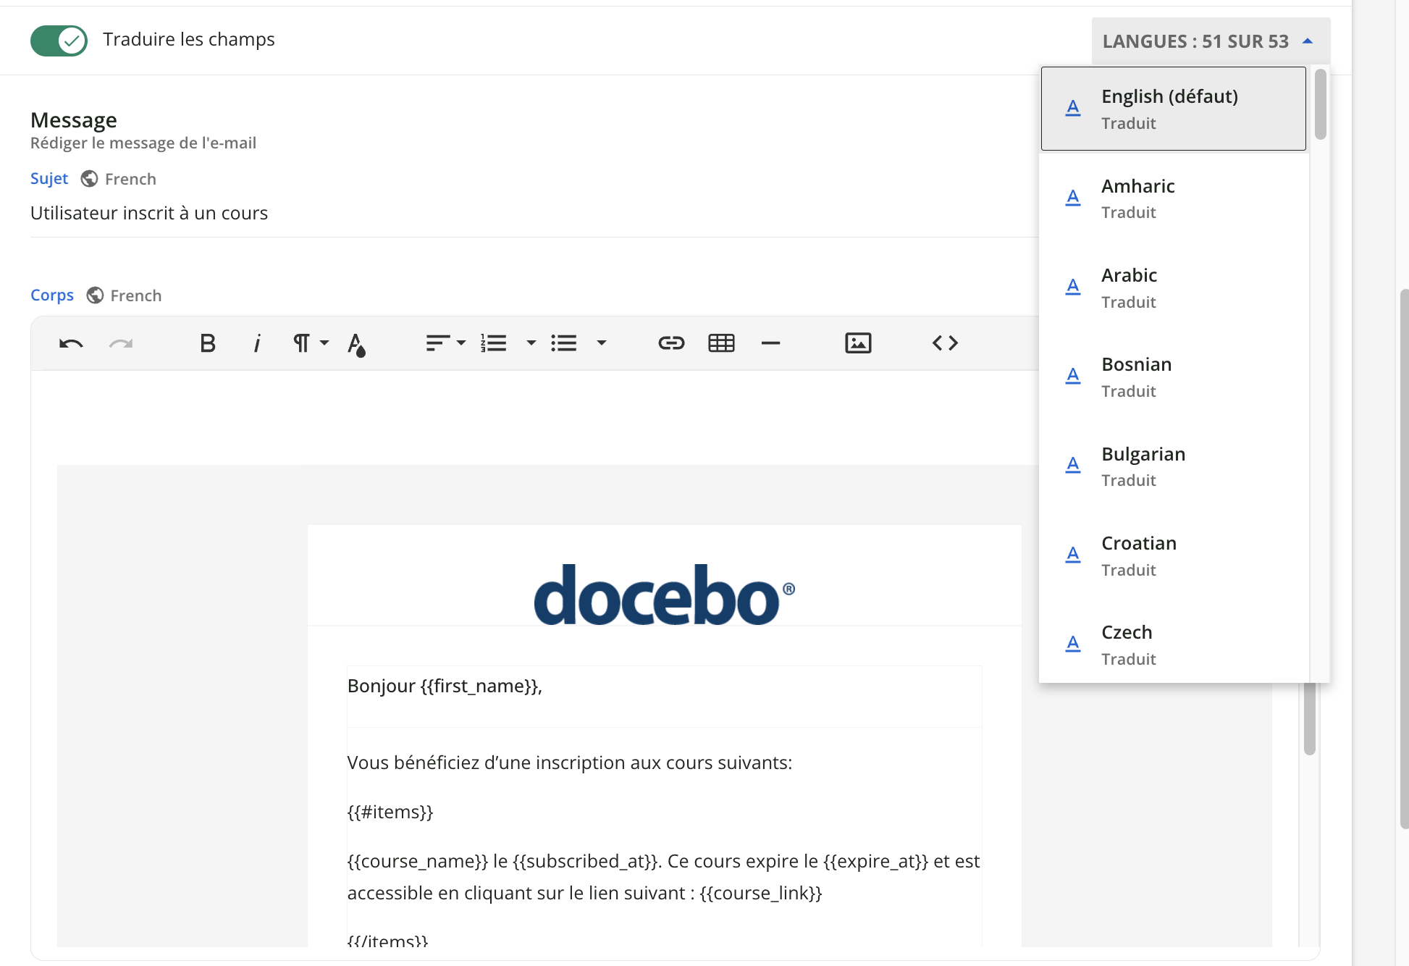Open the ordered list style dropdown
1409x966 pixels.
click(x=531, y=343)
